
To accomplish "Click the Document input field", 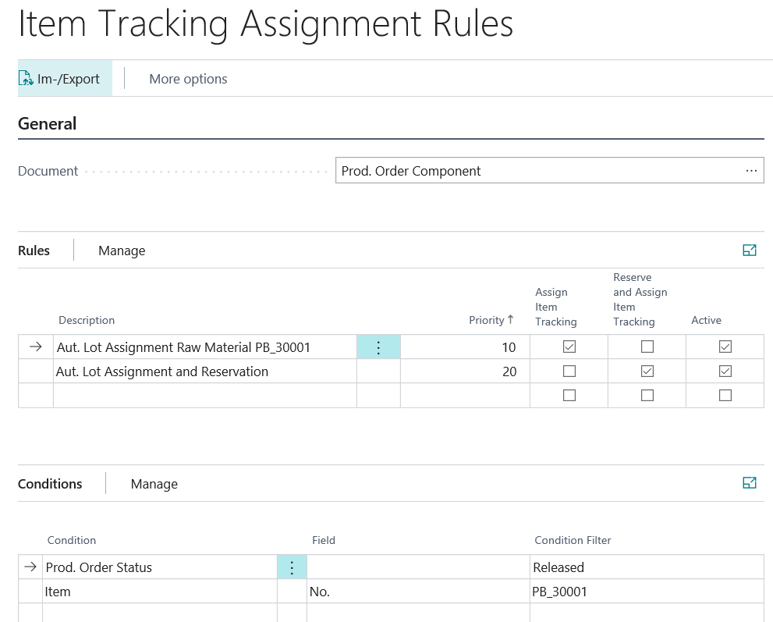I will [x=549, y=171].
